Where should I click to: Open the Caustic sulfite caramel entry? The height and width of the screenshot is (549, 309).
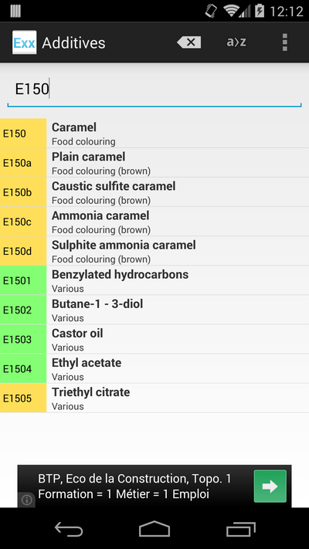154,192
